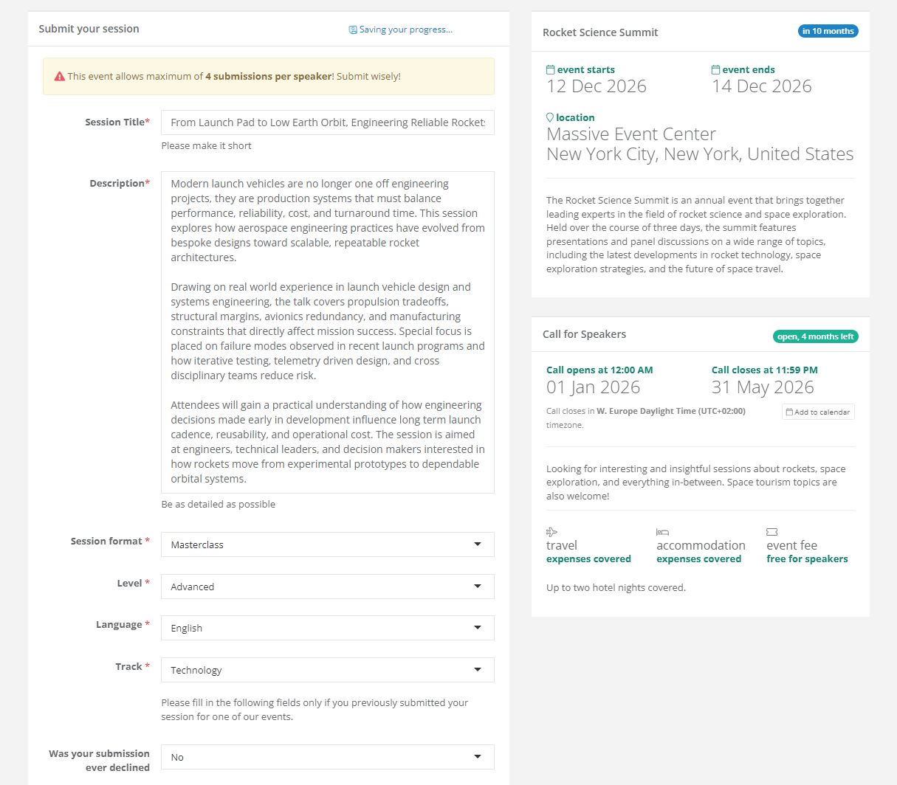The image size is (897, 785).
Task: Click the Massive Event Center location text
Action: point(631,134)
